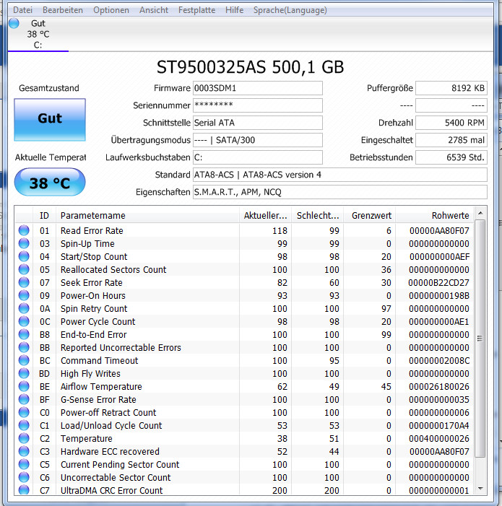
Task: Click raw value 0000000170A4
Action: coord(438,425)
